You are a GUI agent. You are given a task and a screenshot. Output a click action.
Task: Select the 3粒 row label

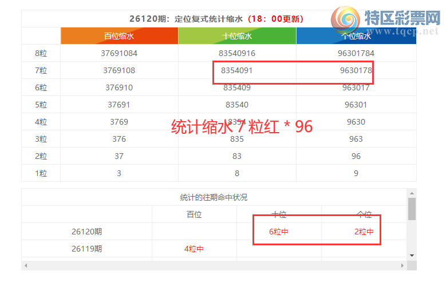coord(41,139)
